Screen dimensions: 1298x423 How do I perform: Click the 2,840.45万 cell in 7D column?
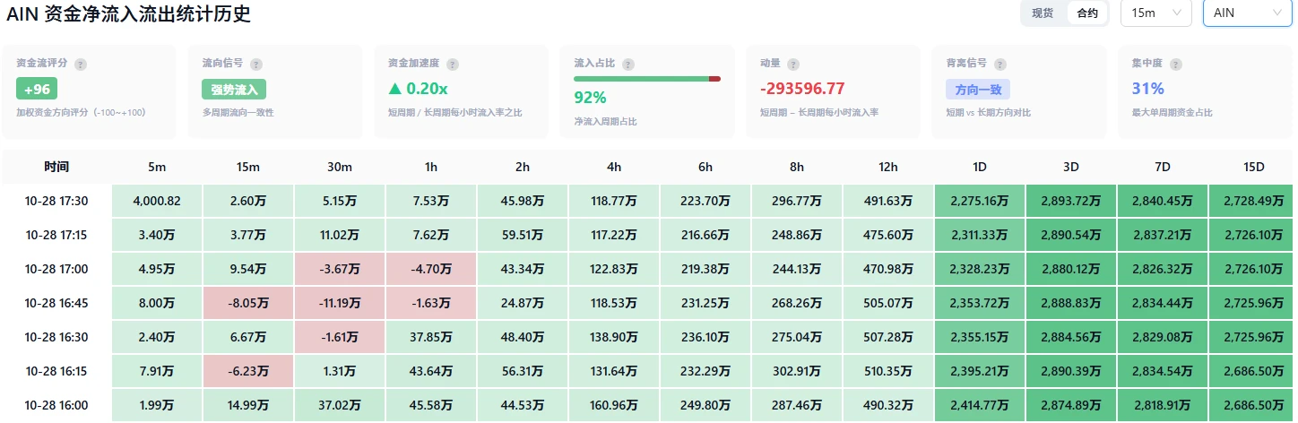(1163, 201)
